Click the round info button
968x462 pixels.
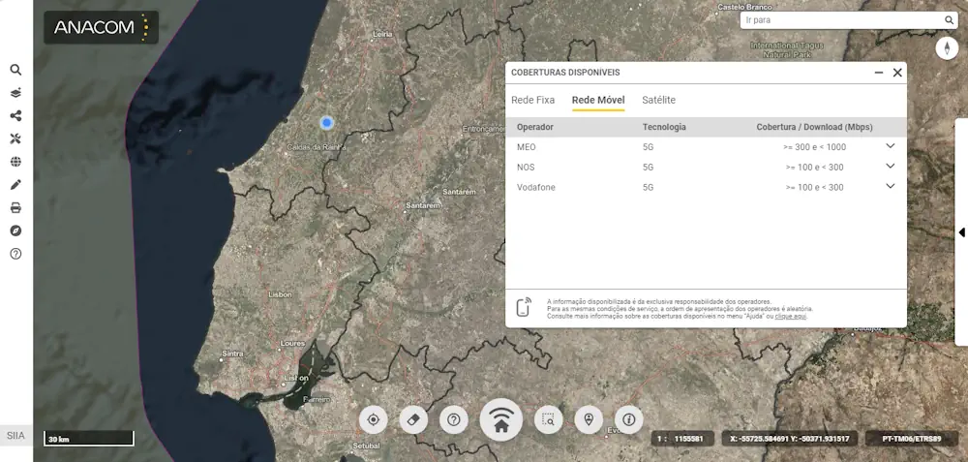tap(629, 420)
